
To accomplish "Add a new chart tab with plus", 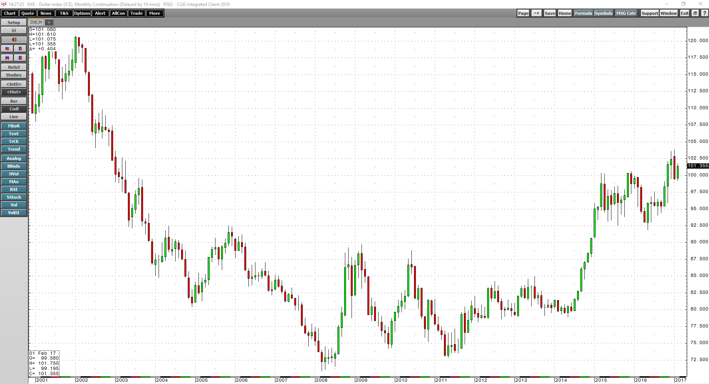I will tap(49, 23).
